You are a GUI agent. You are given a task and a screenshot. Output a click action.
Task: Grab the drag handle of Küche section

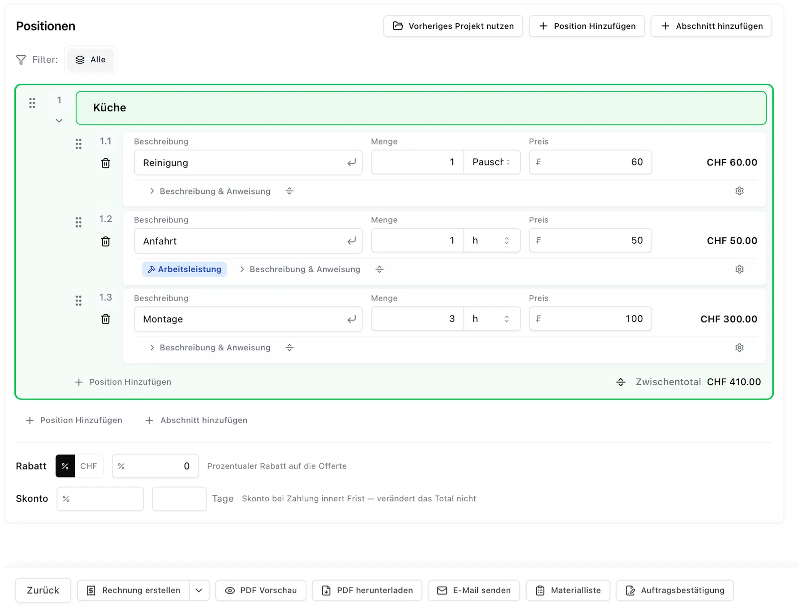point(32,103)
